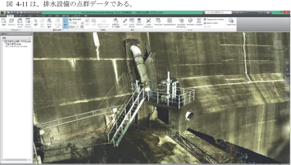
Task: Close the Selection Tree panel
Action: click(x=31, y=34)
